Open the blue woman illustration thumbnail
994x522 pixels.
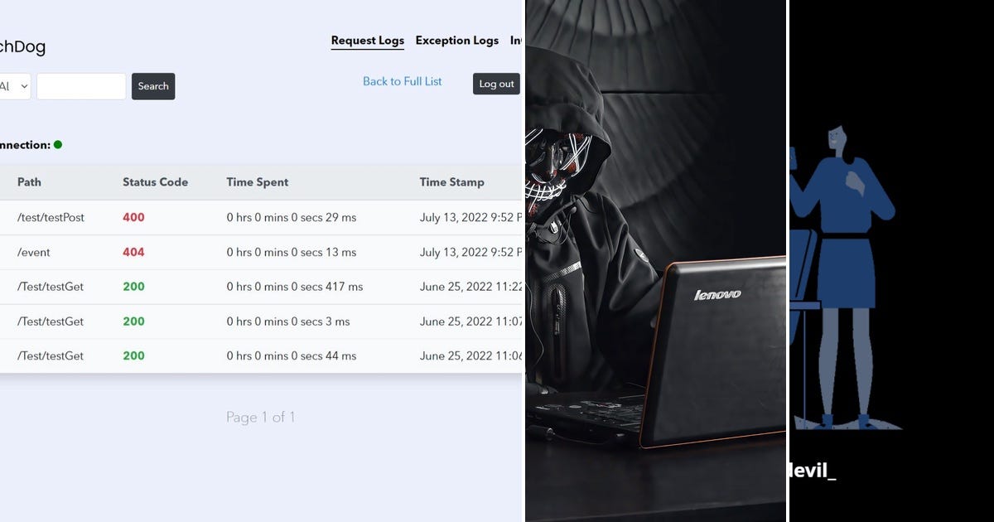pos(891,261)
